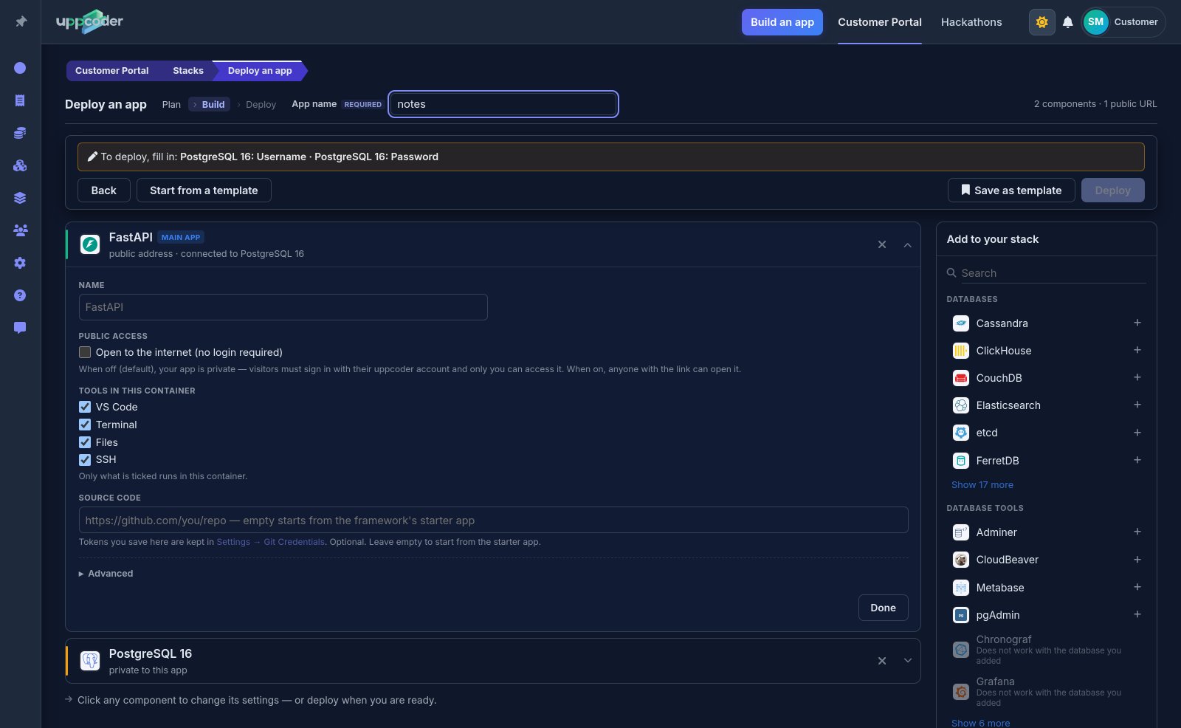Click the source code URL field
Screen dimensions: 1181x728
(x=493, y=520)
